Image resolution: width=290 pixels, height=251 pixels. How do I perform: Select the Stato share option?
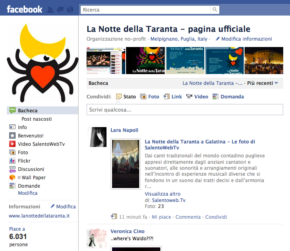coord(130,96)
